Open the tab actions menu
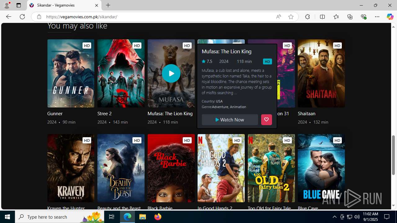Image resolution: width=397 pixels, height=223 pixels. pyautogui.click(x=19, y=5)
